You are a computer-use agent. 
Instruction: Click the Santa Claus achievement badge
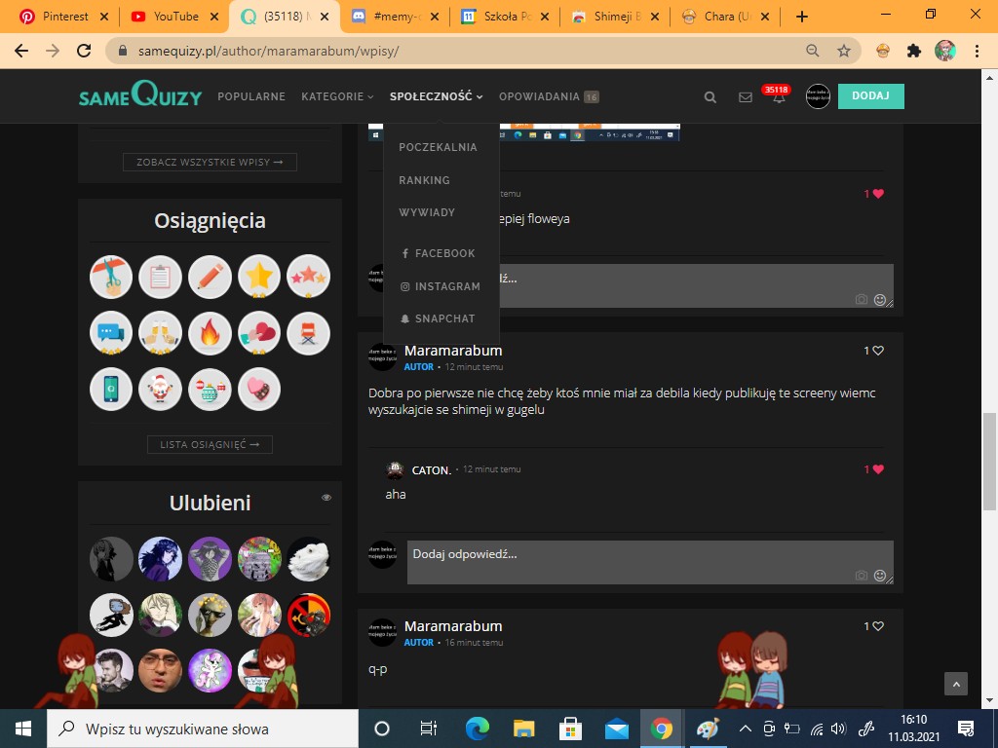(x=160, y=390)
